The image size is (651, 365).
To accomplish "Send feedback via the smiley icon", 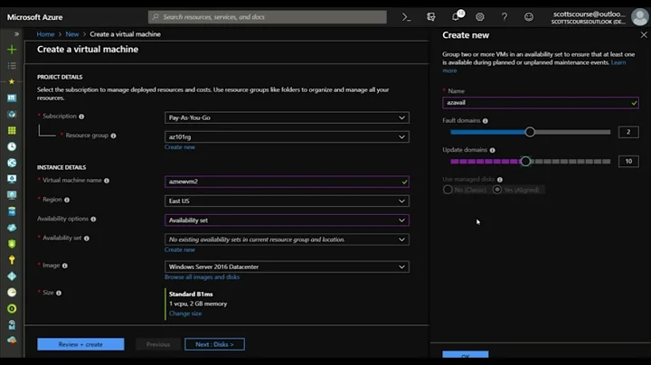I will coord(529,17).
